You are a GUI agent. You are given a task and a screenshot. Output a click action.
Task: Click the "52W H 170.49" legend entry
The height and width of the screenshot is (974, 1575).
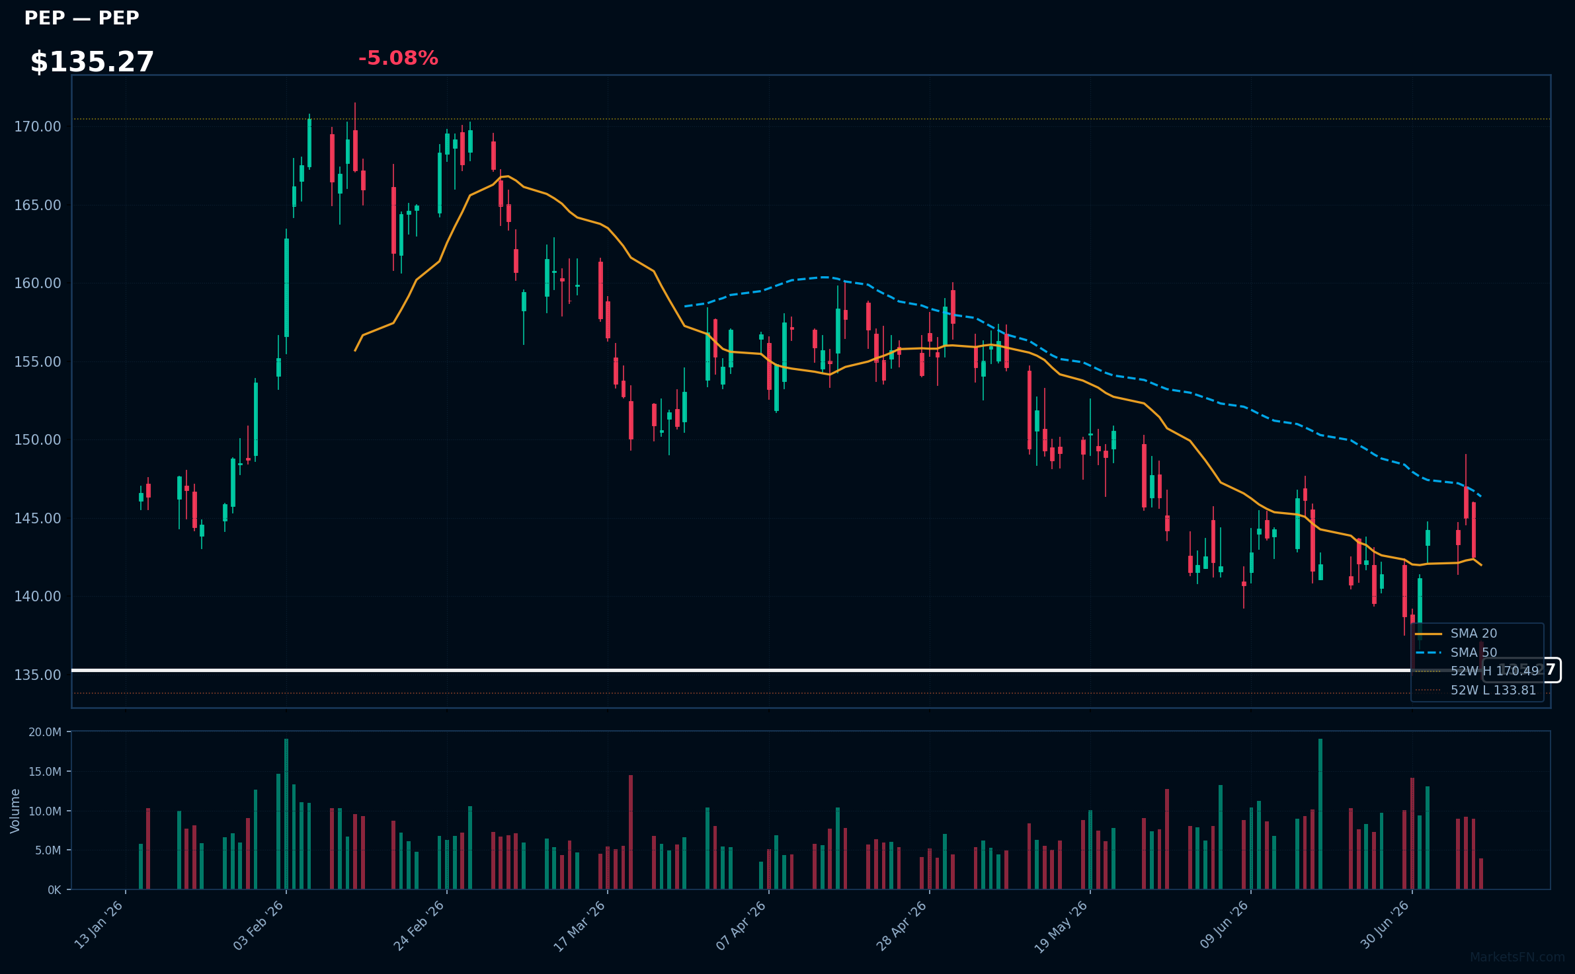(1477, 671)
